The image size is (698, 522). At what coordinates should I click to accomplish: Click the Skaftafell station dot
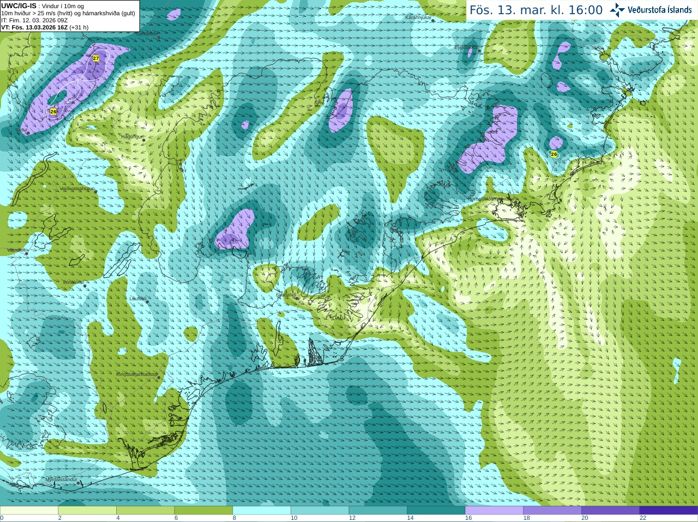pyautogui.click(x=298, y=298)
